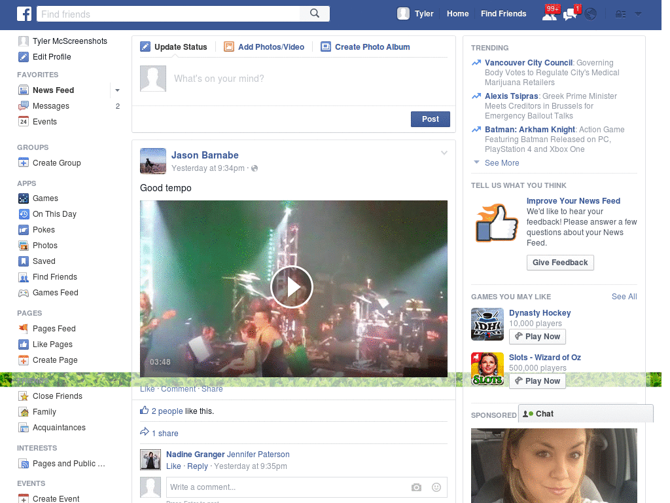Click Play Now for Dynasty Hockey

tap(538, 337)
